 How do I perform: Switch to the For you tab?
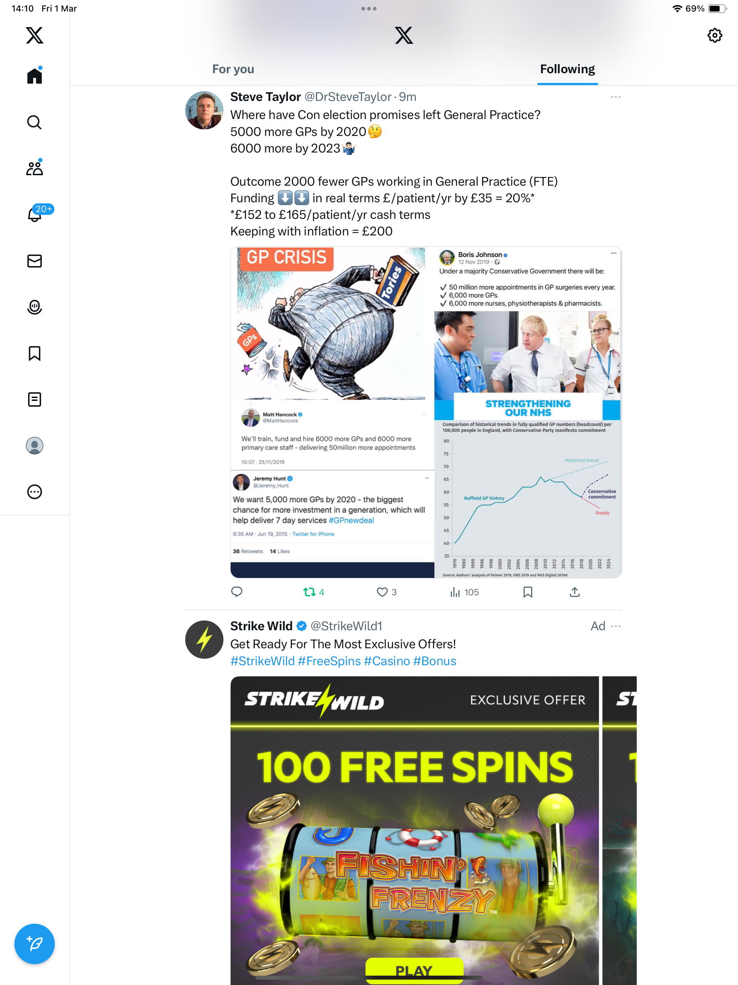coord(233,69)
